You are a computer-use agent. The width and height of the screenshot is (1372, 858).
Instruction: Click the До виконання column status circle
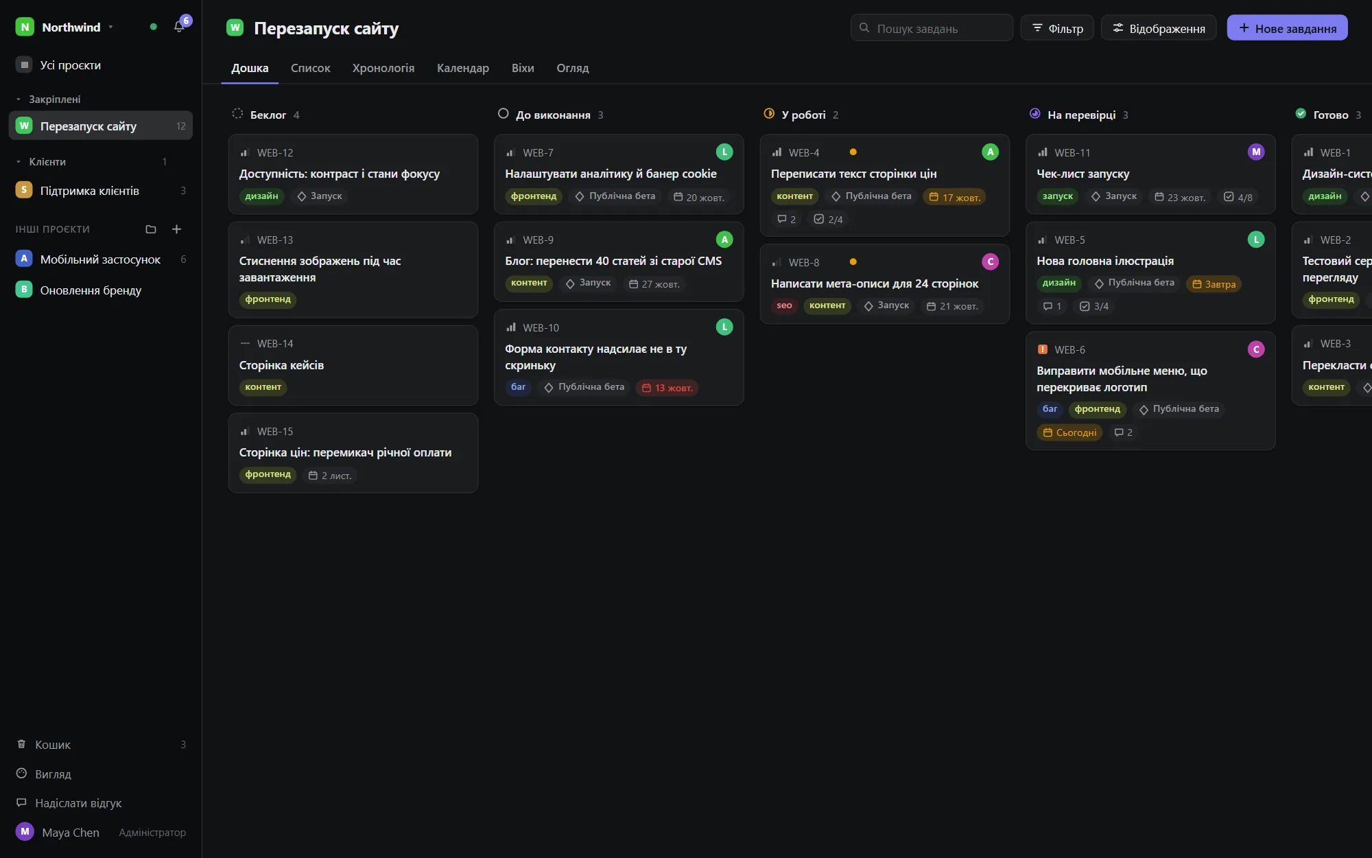tap(503, 114)
